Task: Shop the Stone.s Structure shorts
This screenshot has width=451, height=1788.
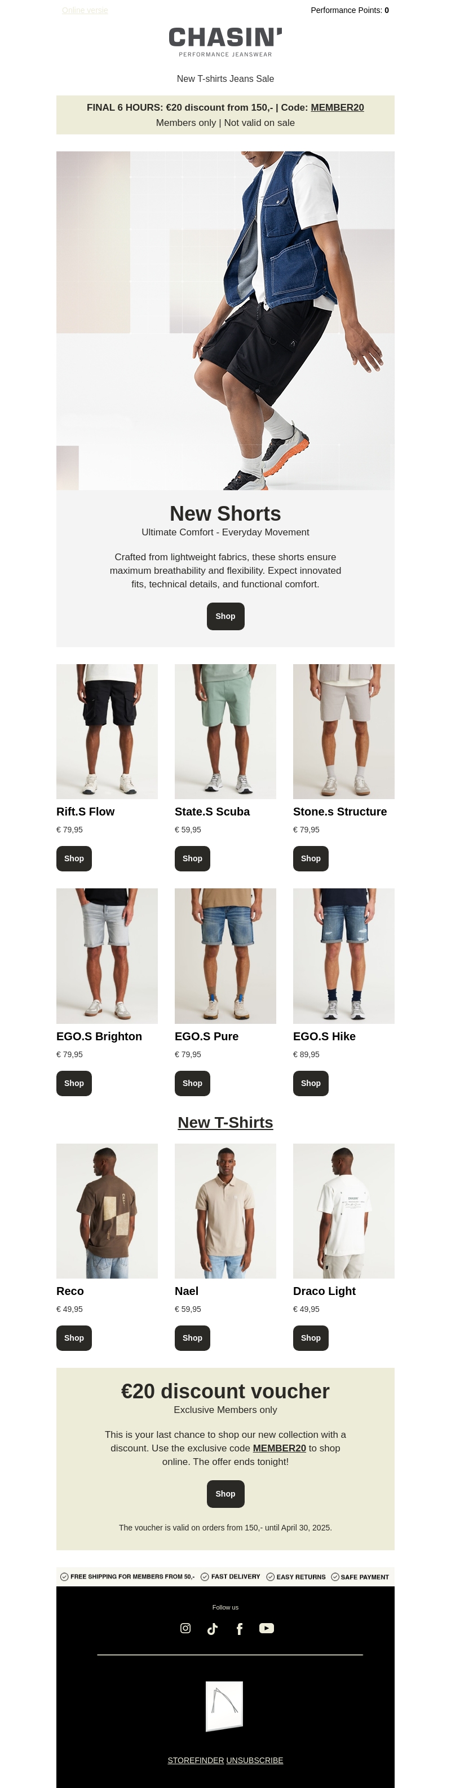Action: point(311,858)
